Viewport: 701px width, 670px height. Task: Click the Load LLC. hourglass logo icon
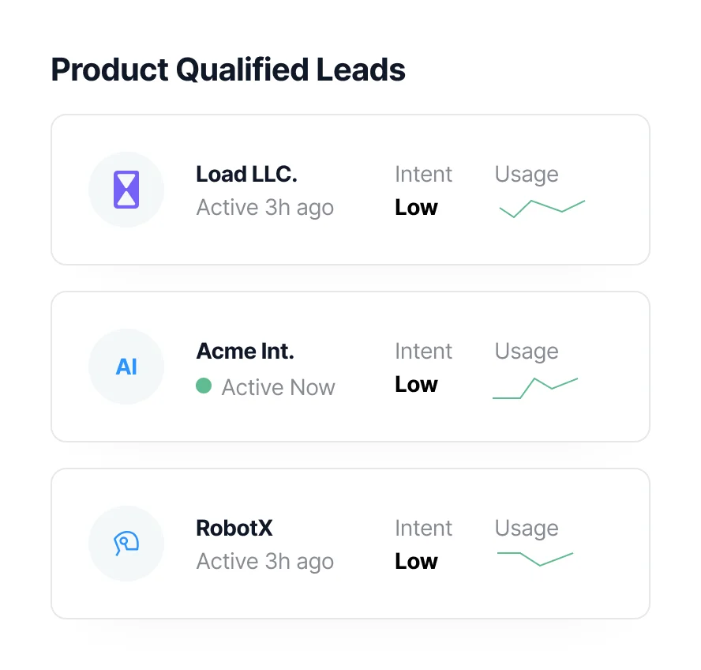(126, 190)
